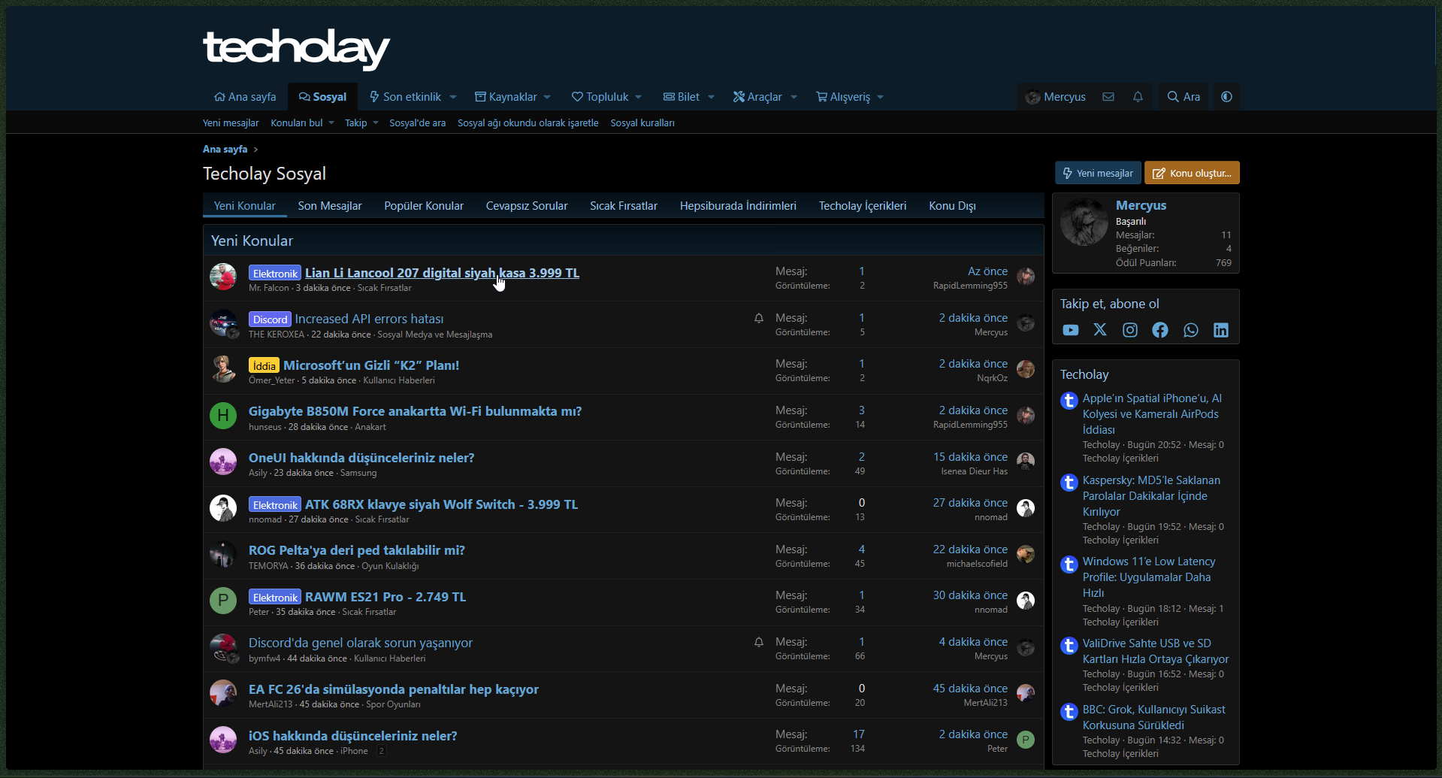Click the Techolay logo
The height and width of the screenshot is (778, 1442).
tap(296, 48)
